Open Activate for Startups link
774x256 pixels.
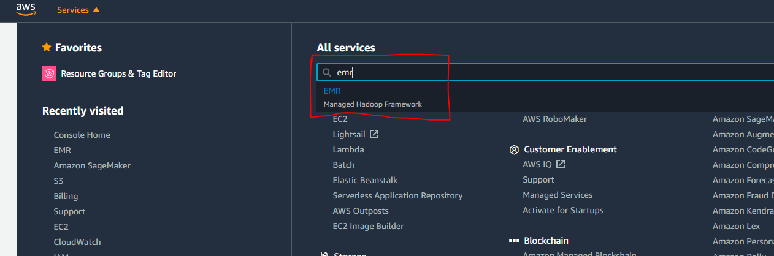563,210
